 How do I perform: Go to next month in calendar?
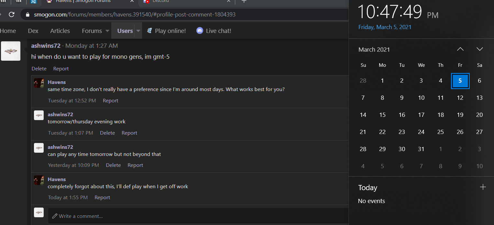click(479, 49)
